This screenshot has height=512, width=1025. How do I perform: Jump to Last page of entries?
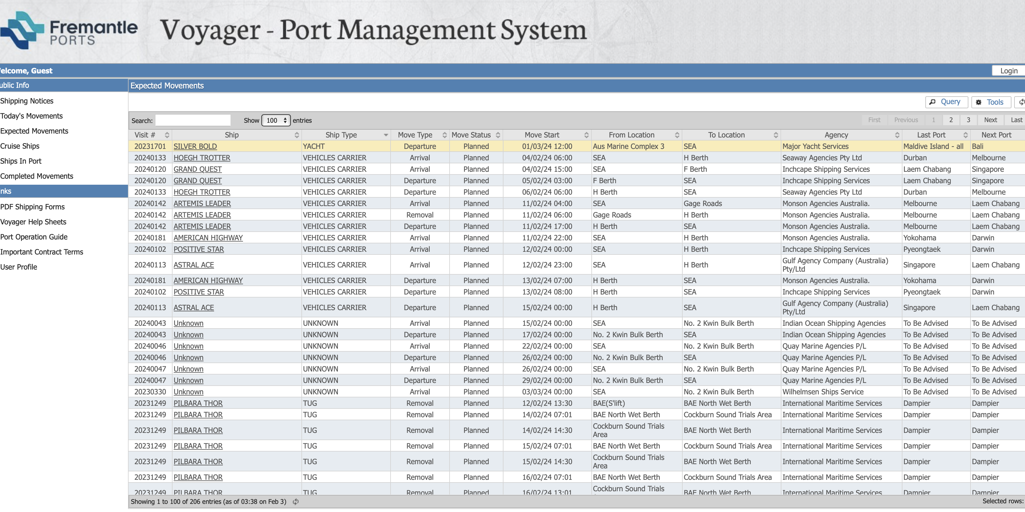(x=1016, y=120)
